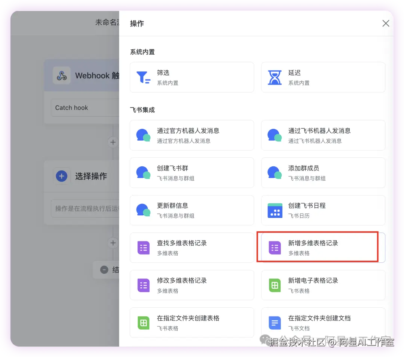The width and height of the screenshot is (404, 357).
Task: Close the 操作 action picker dialog
Action: pos(386,23)
